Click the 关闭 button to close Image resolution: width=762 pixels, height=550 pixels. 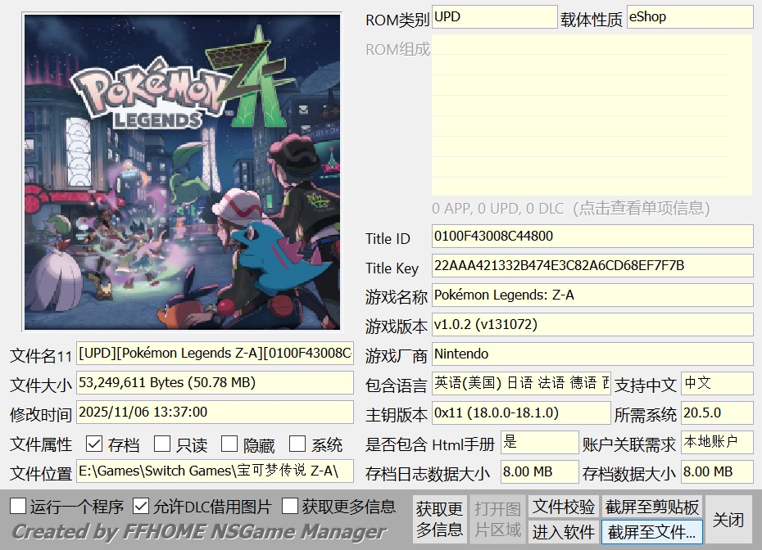coord(735,519)
